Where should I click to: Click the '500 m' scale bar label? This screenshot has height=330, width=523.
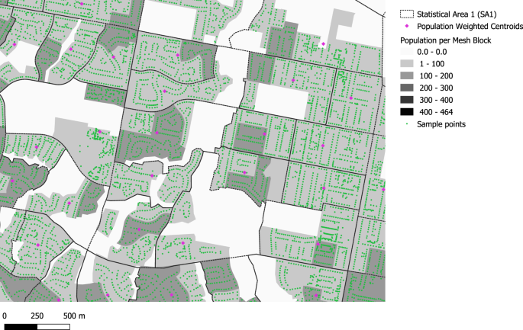click(74, 316)
